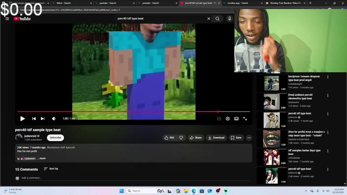Image resolution: width=347 pixels, height=195 pixels.
Task: Run the search with magnifier button
Action: click(x=217, y=19)
